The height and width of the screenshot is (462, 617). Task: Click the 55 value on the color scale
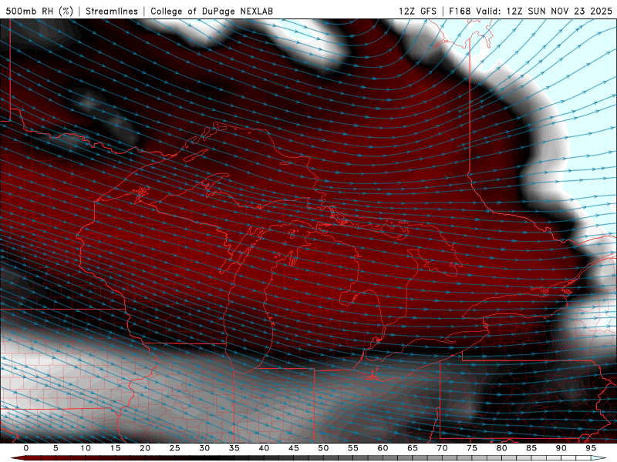pos(353,448)
